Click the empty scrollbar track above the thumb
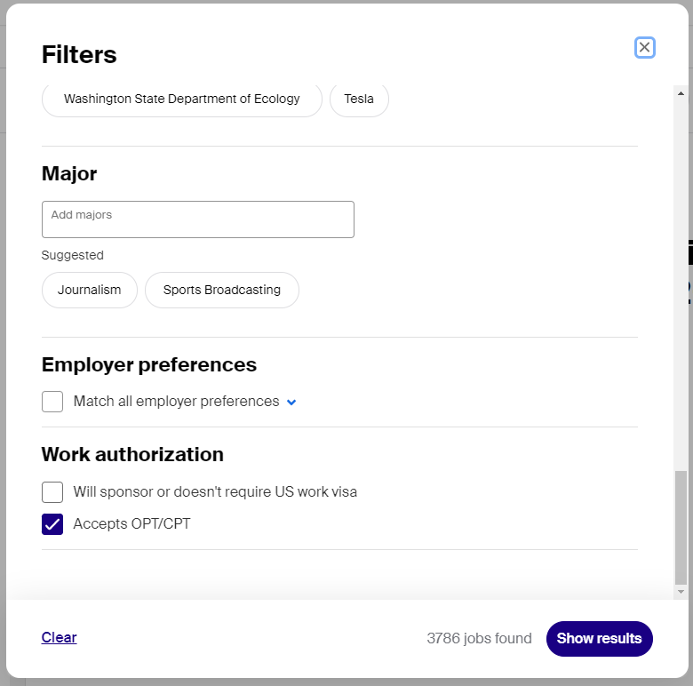The width and height of the screenshot is (693, 686). click(681, 283)
